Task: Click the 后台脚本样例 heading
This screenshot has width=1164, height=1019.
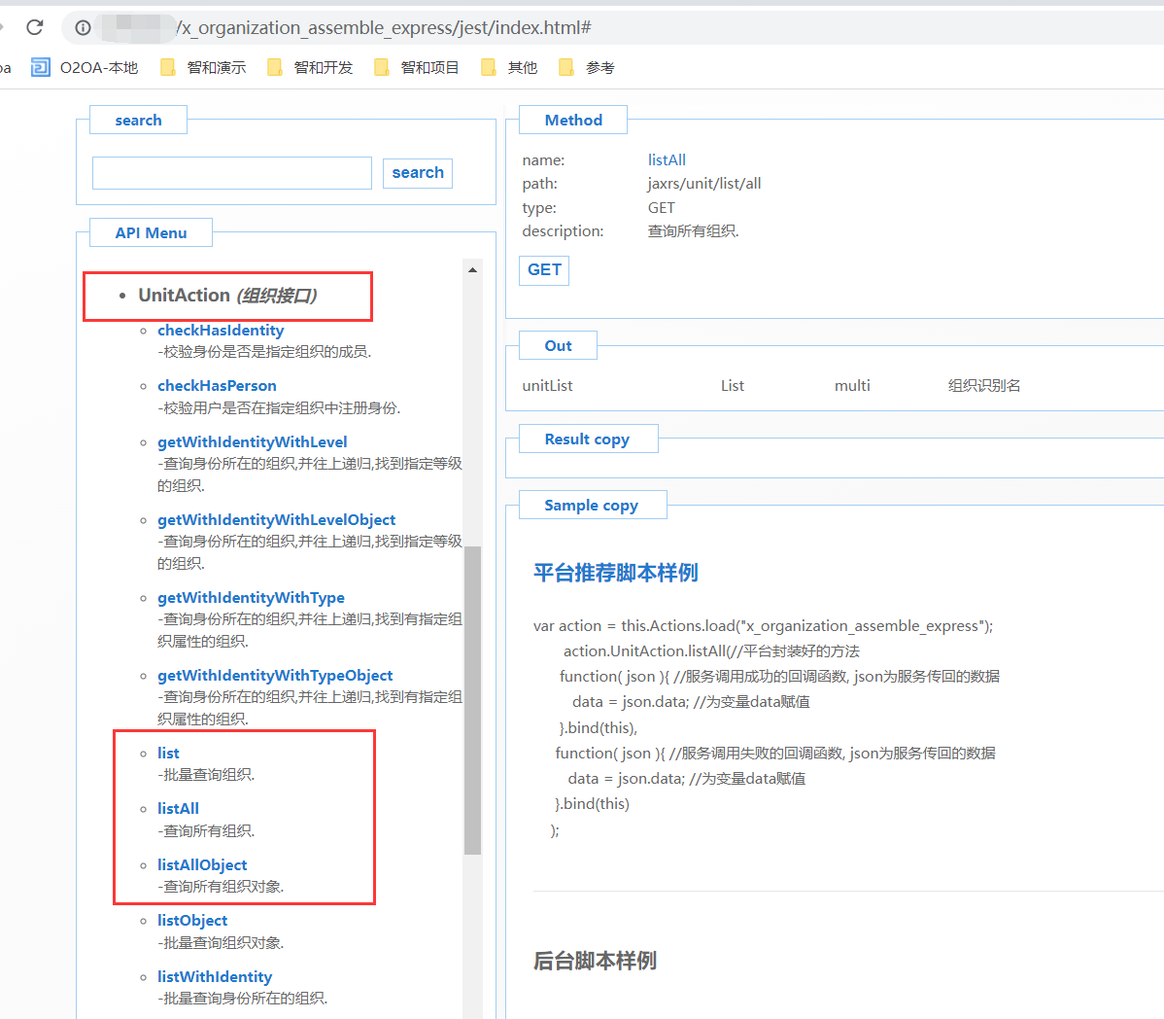Action: pos(595,961)
